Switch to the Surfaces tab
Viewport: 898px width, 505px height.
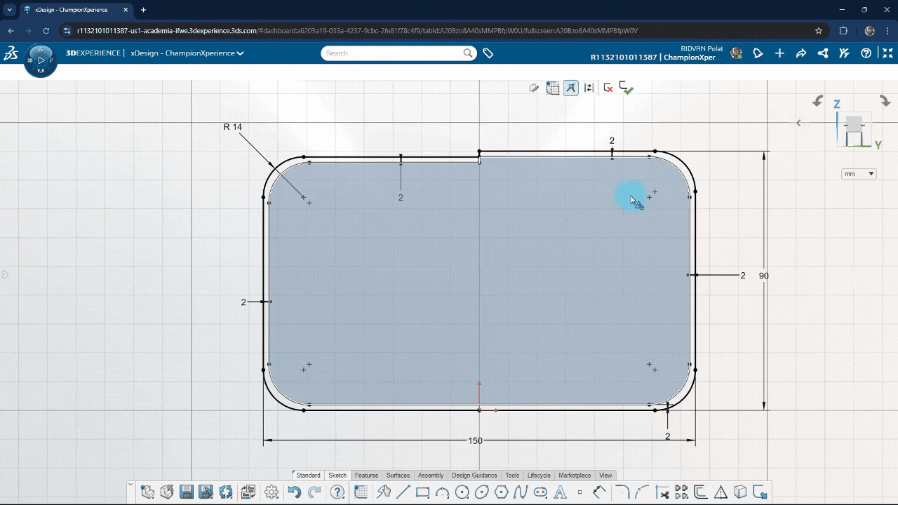pyautogui.click(x=398, y=475)
